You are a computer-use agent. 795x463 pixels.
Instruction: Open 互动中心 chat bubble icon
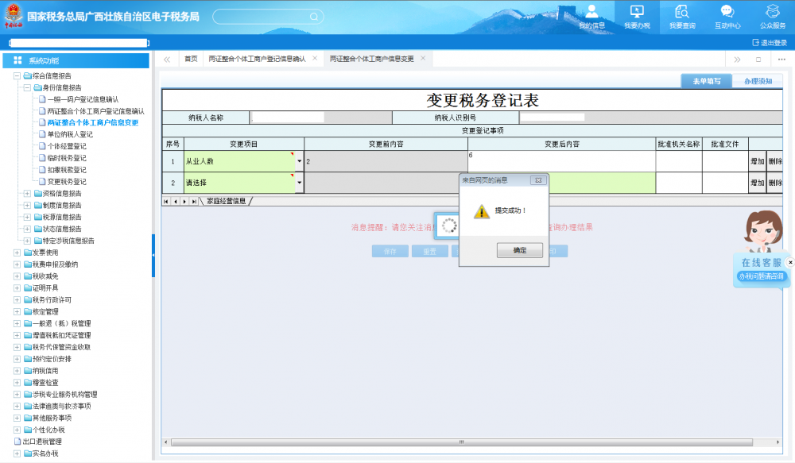(x=727, y=12)
